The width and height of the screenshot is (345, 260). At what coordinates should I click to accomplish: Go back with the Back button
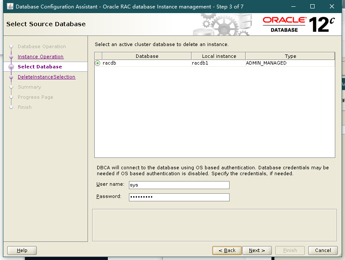point(227,250)
